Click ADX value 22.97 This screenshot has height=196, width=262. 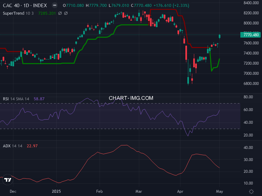pyautogui.click(x=32, y=146)
